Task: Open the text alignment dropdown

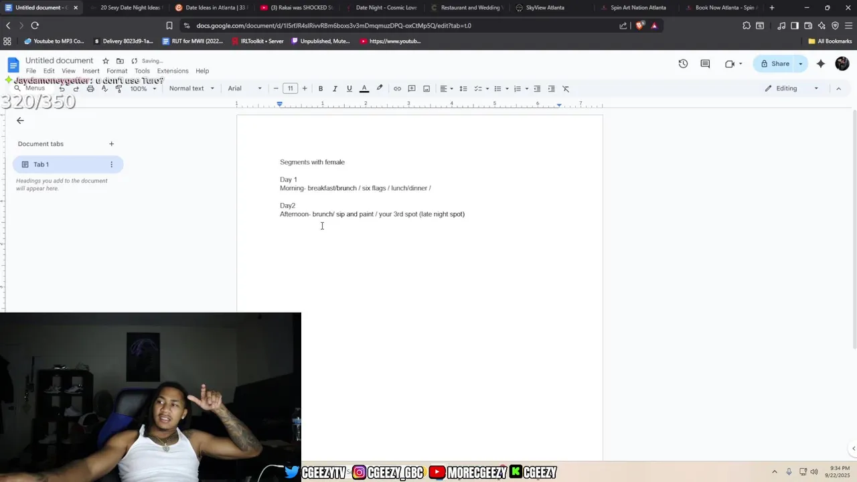Action: click(x=447, y=88)
